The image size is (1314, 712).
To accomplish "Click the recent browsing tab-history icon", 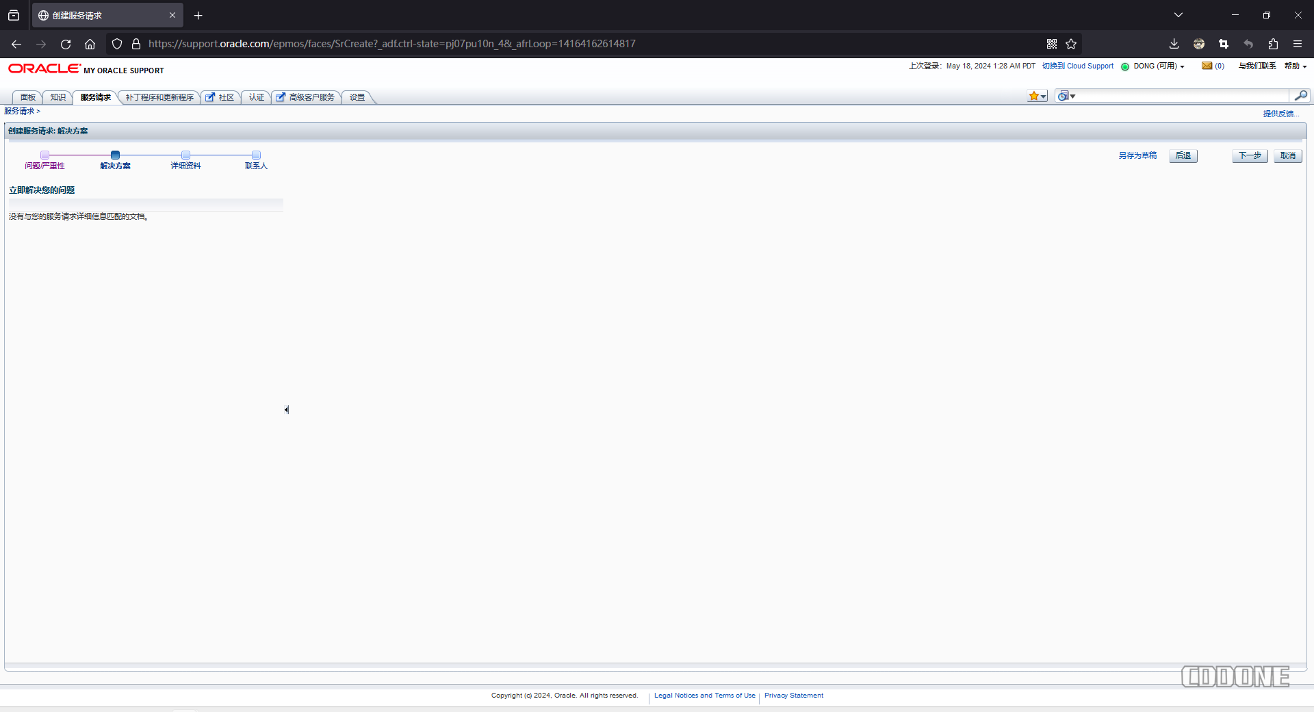I will (x=14, y=15).
